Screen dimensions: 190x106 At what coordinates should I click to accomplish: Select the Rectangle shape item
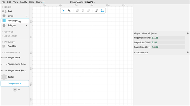pos(15,21)
